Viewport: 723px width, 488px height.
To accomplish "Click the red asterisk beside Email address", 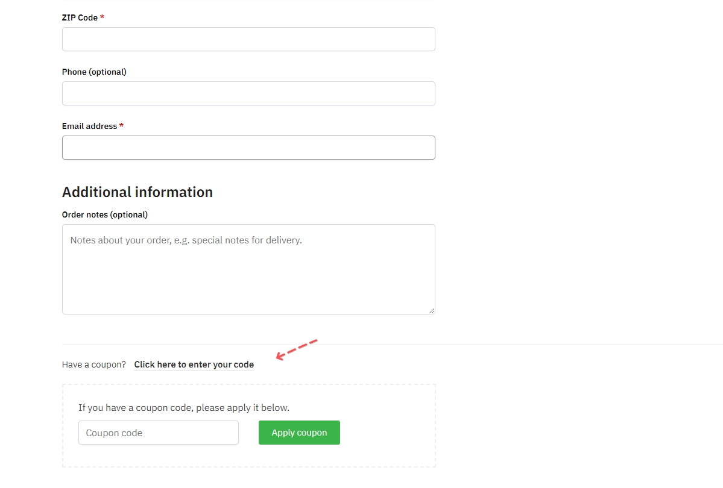I will pos(121,126).
